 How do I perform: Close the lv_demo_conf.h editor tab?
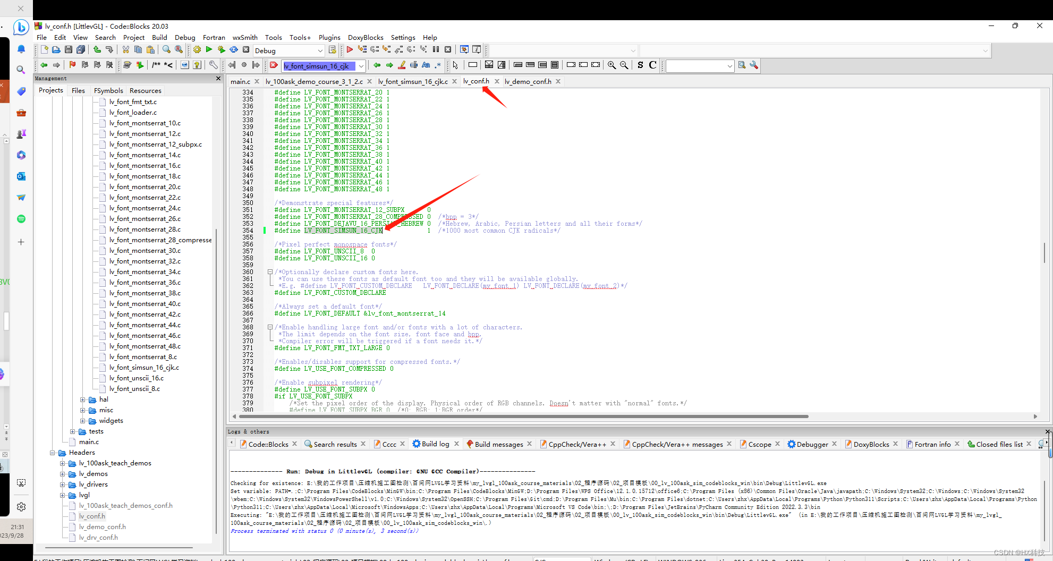[x=558, y=81]
